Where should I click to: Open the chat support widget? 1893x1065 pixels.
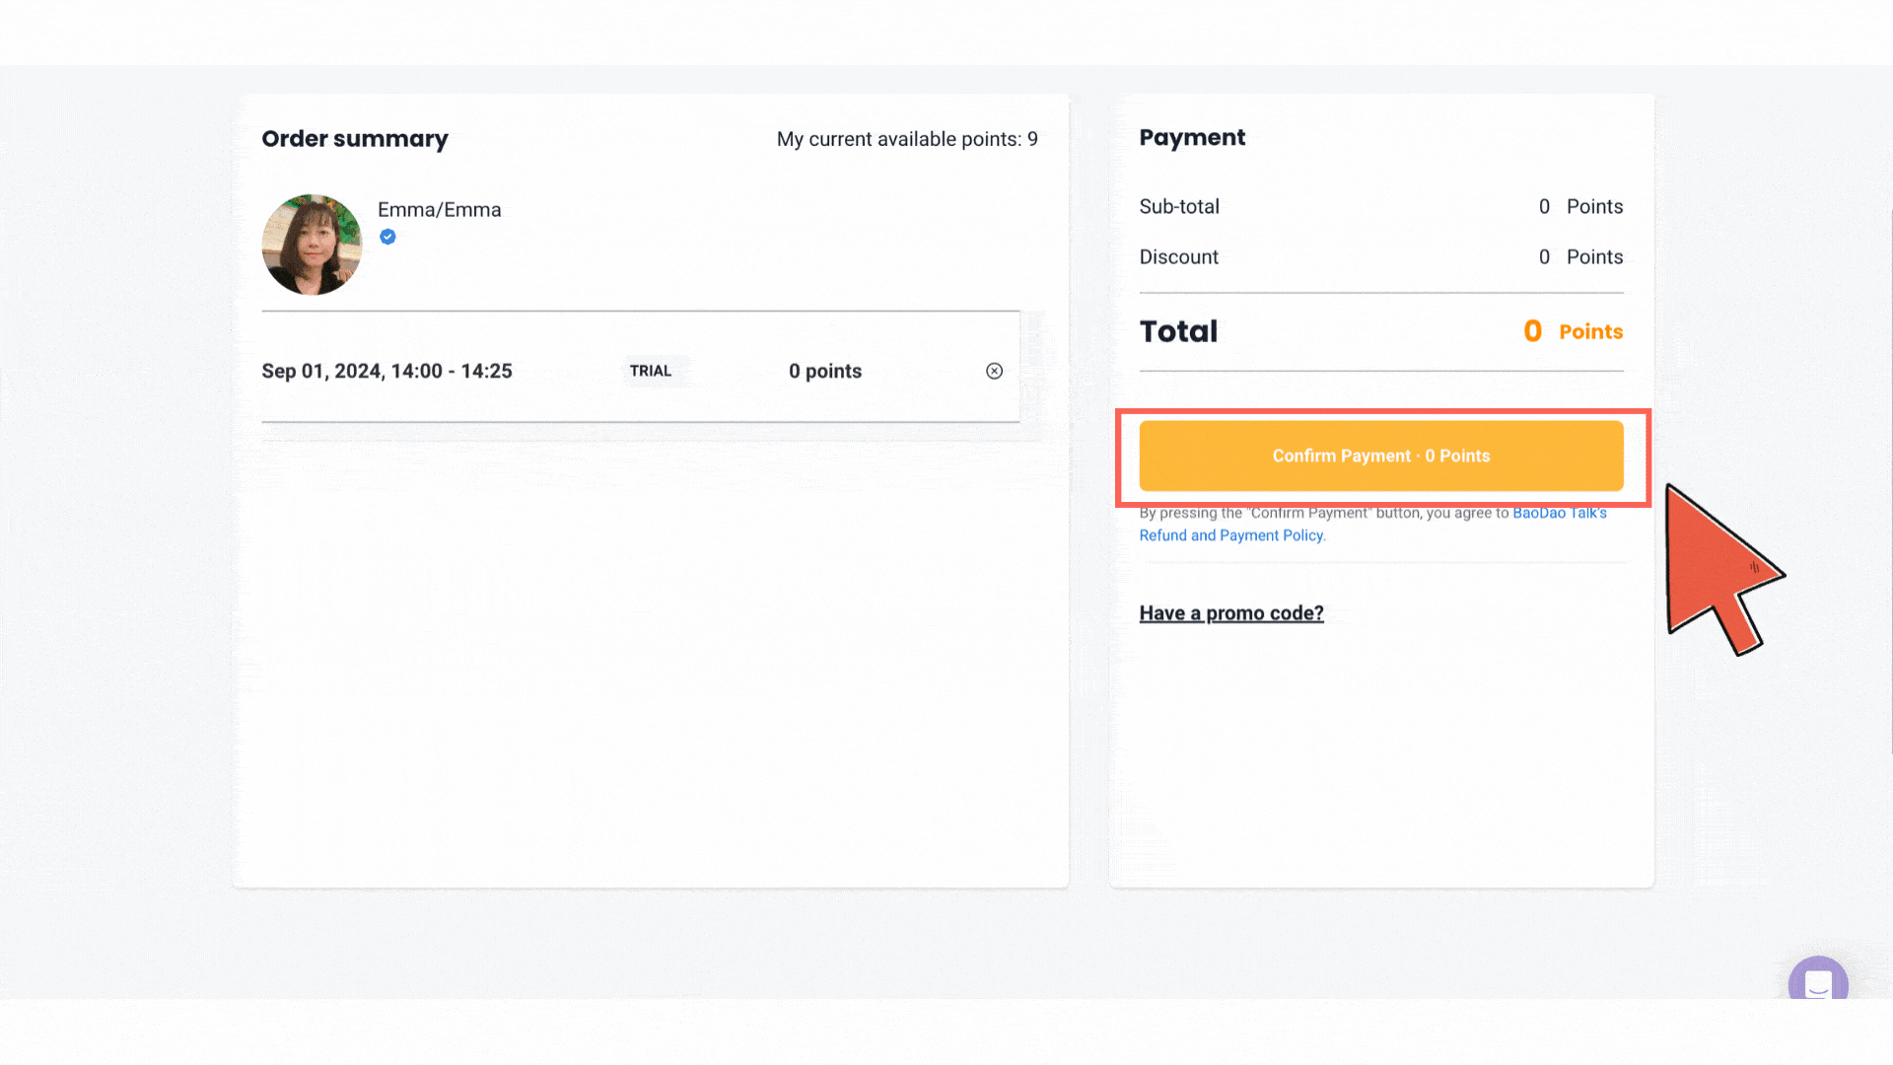[x=1817, y=981]
